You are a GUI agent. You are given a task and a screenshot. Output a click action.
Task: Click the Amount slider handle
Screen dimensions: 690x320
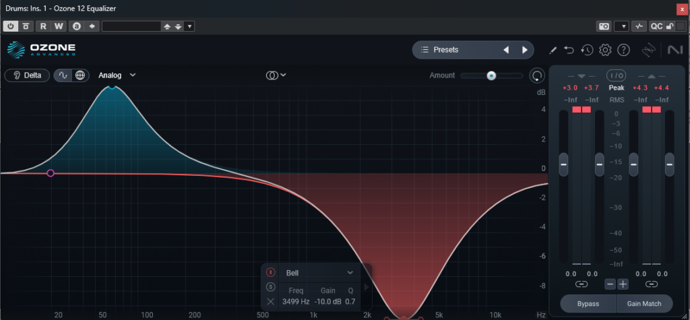(491, 75)
